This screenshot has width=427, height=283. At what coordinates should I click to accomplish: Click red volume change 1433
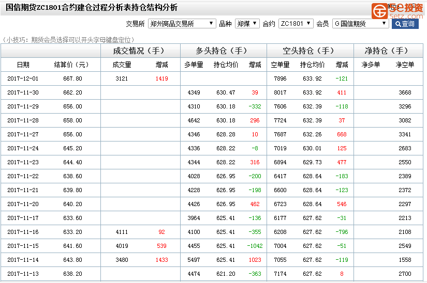[162, 260]
